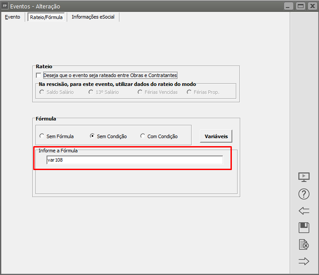Select the Sem Fórmula radio option
Image resolution: width=319 pixels, height=275 pixels.
42,136
